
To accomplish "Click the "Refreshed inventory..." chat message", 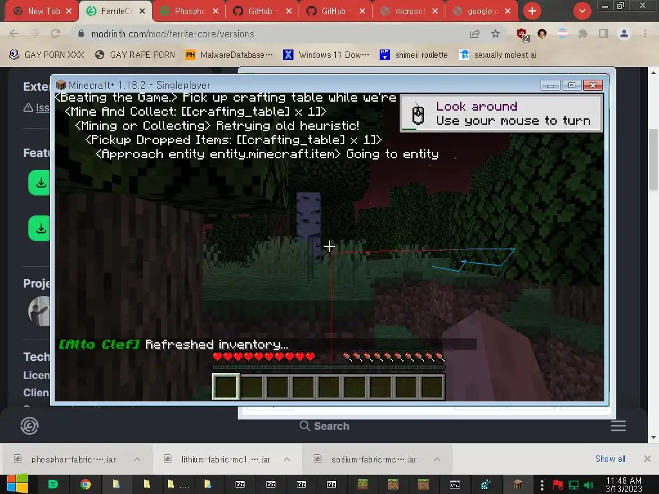I will (x=216, y=345).
